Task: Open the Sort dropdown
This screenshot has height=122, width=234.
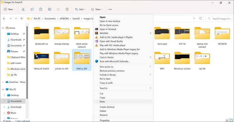Action: tap(81, 9)
